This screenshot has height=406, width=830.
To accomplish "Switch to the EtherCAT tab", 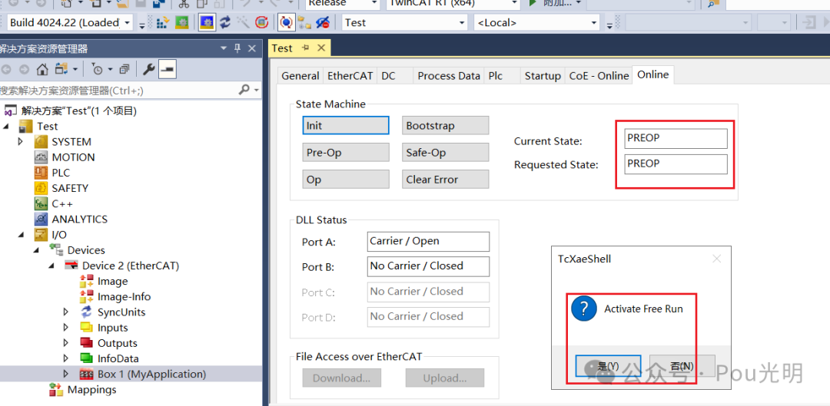I will [x=350, y=76].
